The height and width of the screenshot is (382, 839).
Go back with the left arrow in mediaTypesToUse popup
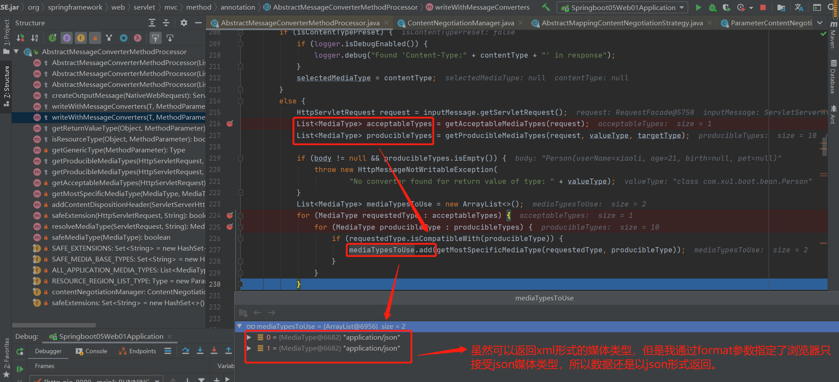(x=257, y=313)
